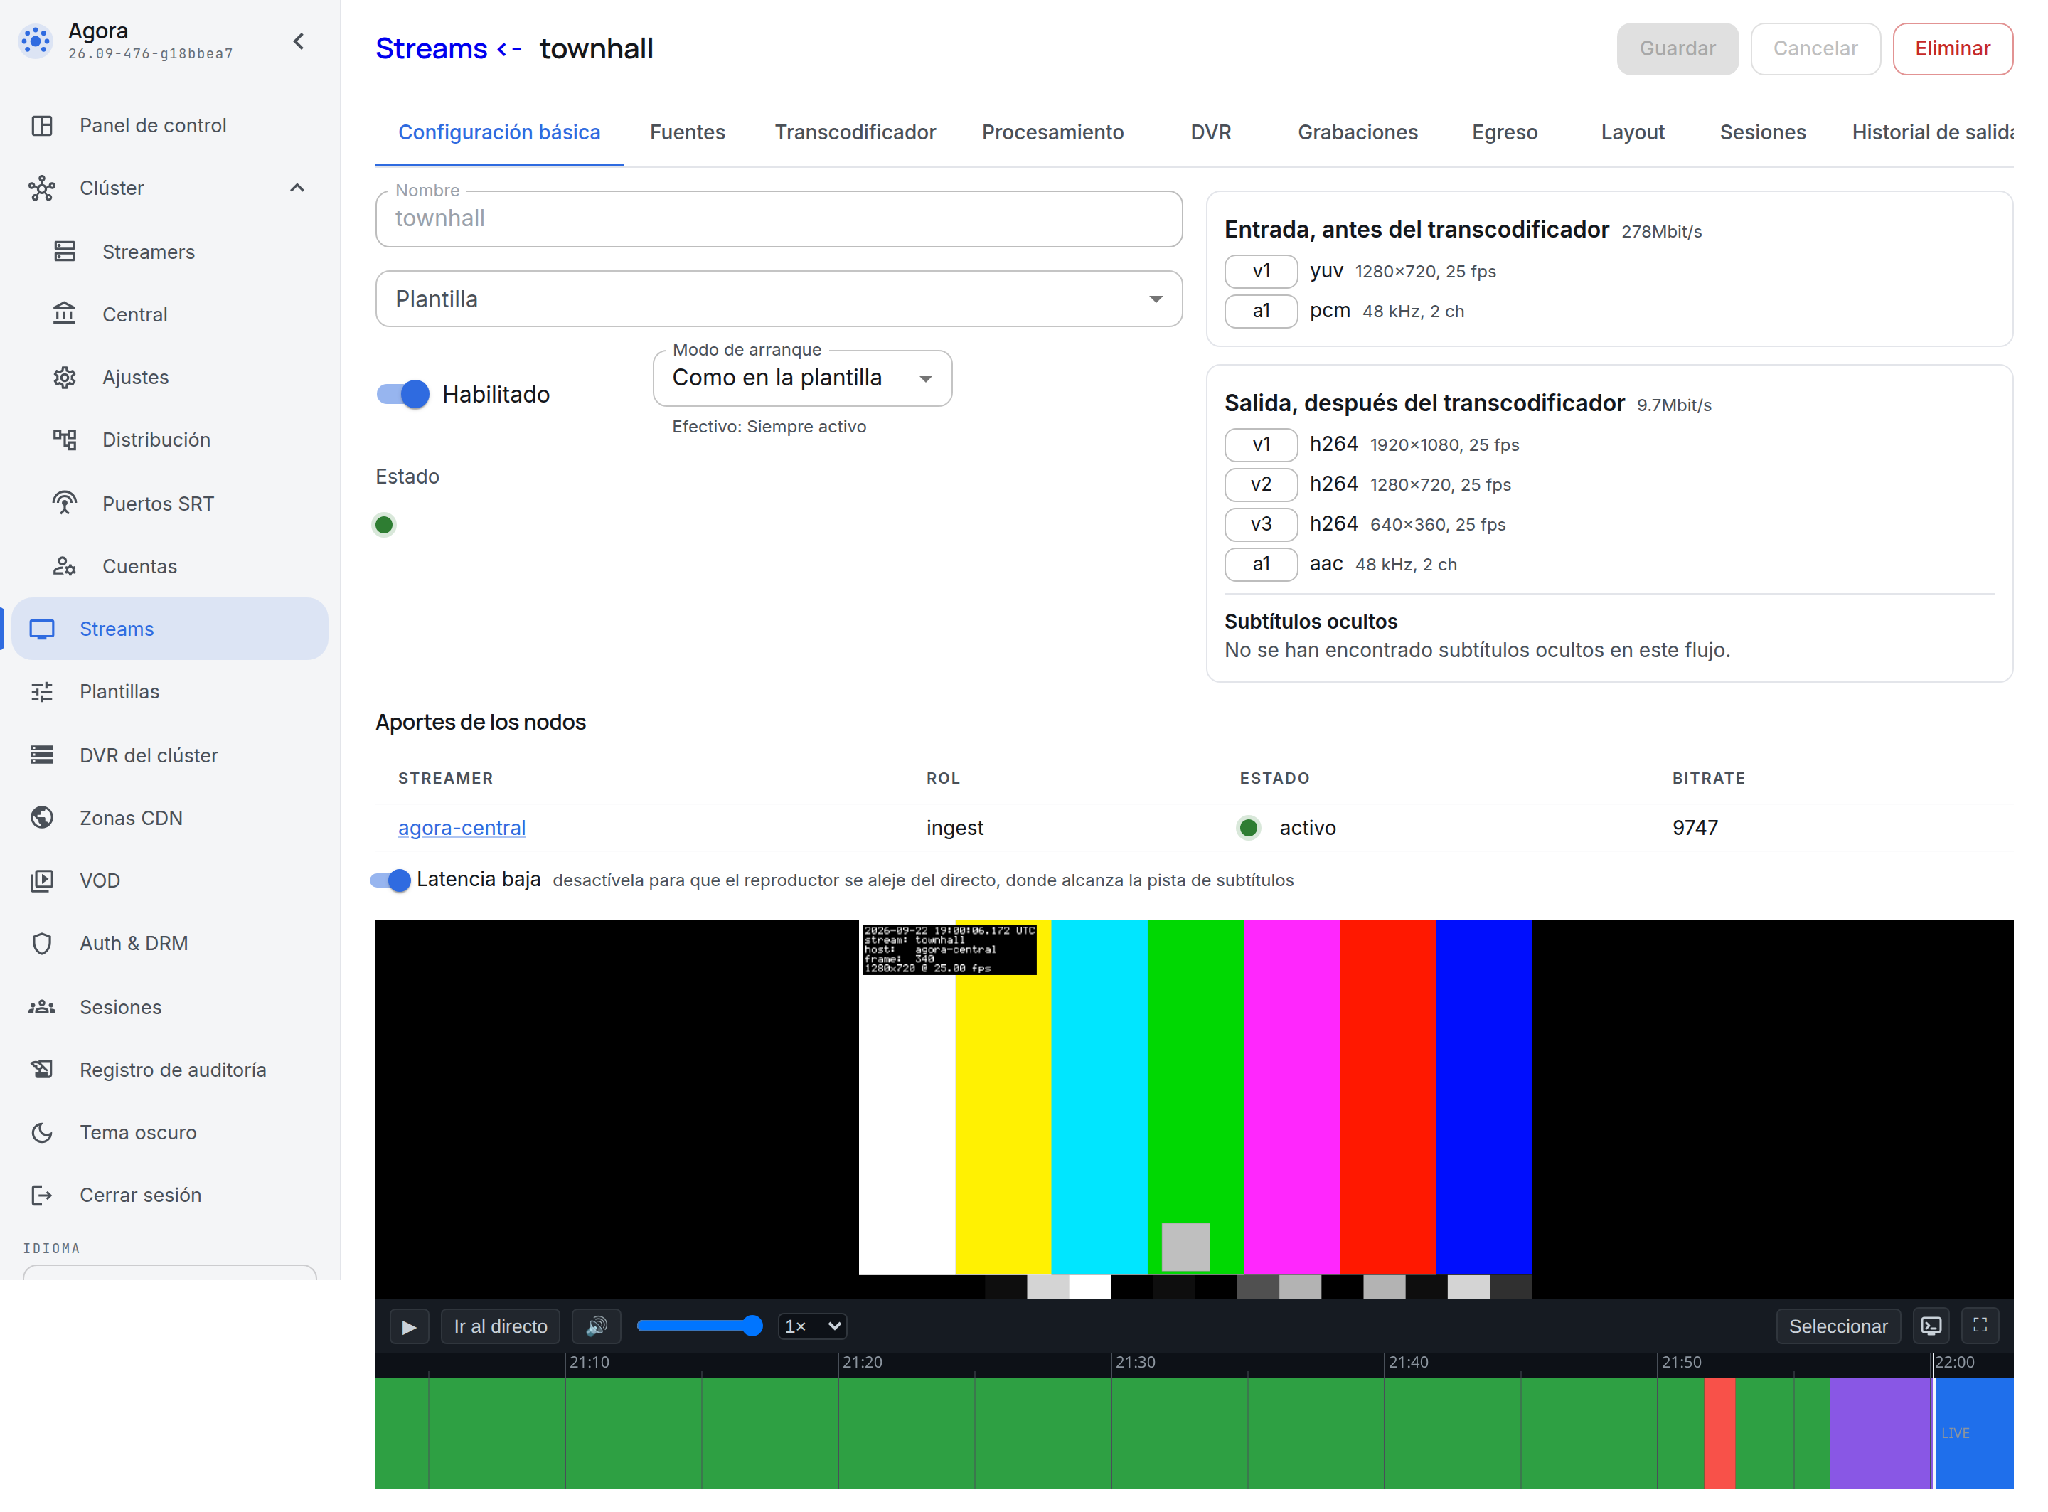Open the Modo de arranque dropdown
This screenshot has width=2048, height=1512.
[803, 378]
